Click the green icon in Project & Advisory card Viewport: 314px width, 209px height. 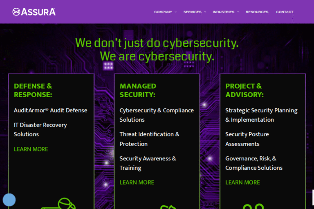click(x=253, y=206)
